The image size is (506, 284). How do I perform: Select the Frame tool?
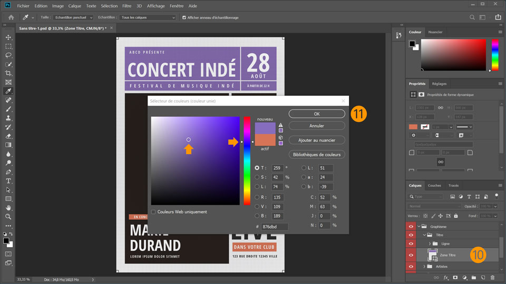[x=8, y=82]
